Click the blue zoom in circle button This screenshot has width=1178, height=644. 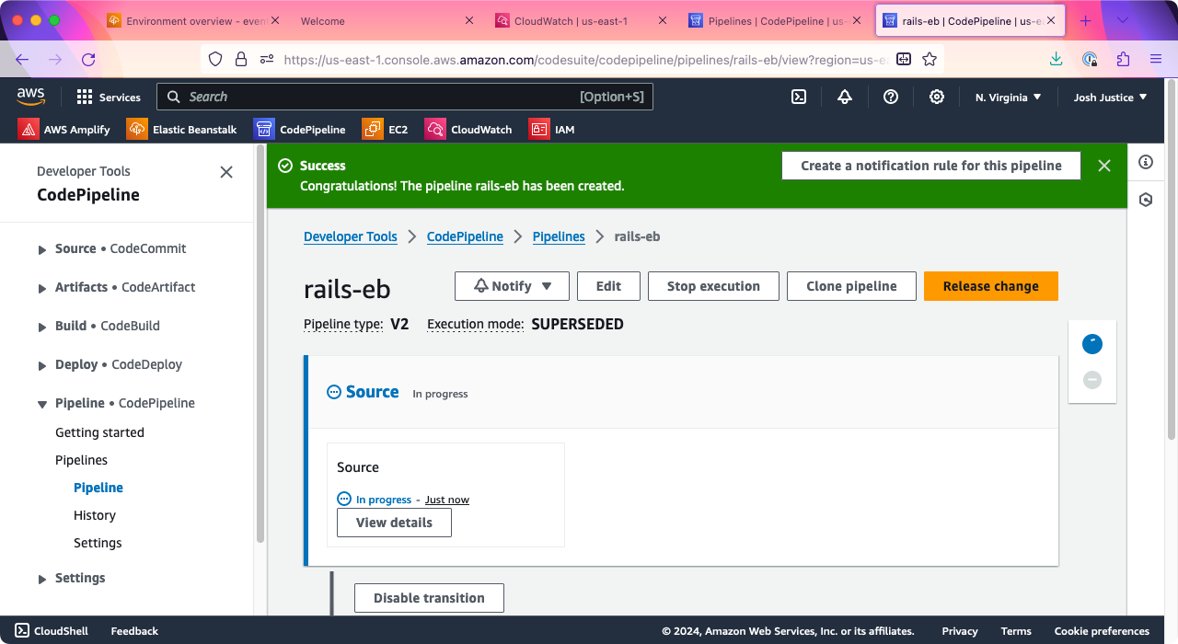1092,344
